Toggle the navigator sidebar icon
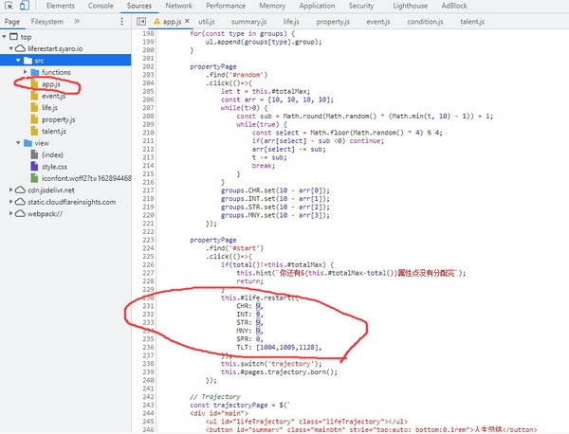Viewport: 569px width, 434px height. click(x=141, y=22)
